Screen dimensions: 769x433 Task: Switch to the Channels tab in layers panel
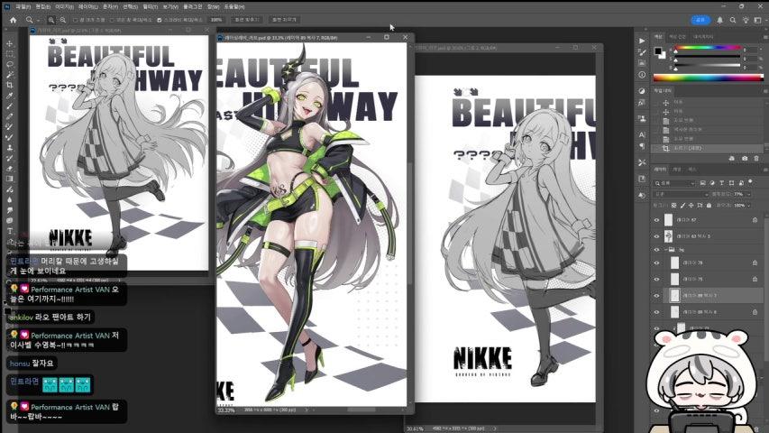click(677, 170)
